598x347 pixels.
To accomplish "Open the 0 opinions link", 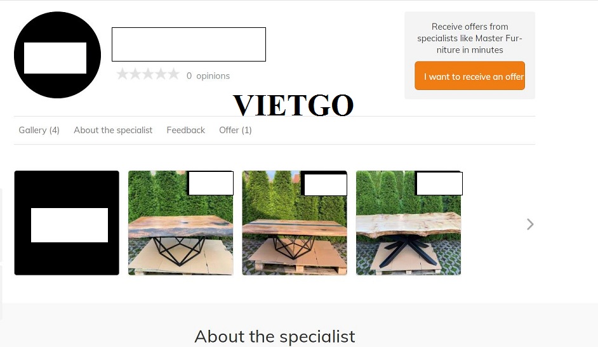I will [x=208, y=75].
